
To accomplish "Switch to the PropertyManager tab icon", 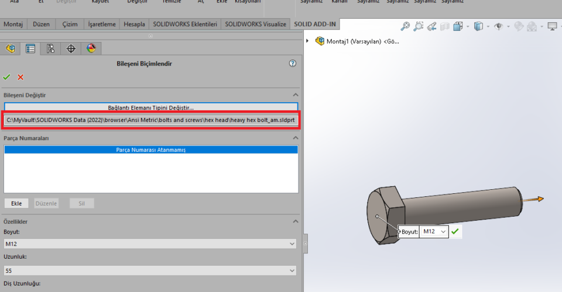I will pos(30,48).
